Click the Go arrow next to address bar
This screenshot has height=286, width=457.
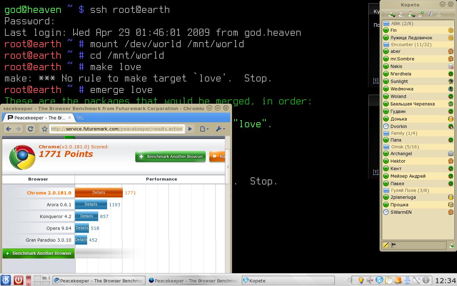(190, 129)
